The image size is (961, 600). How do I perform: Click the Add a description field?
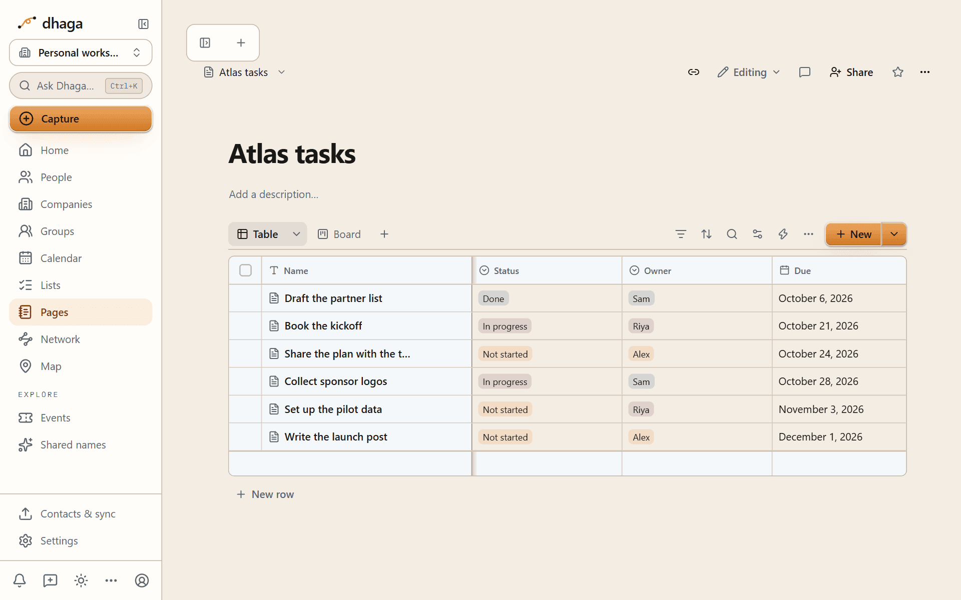[x=273, y=194]
